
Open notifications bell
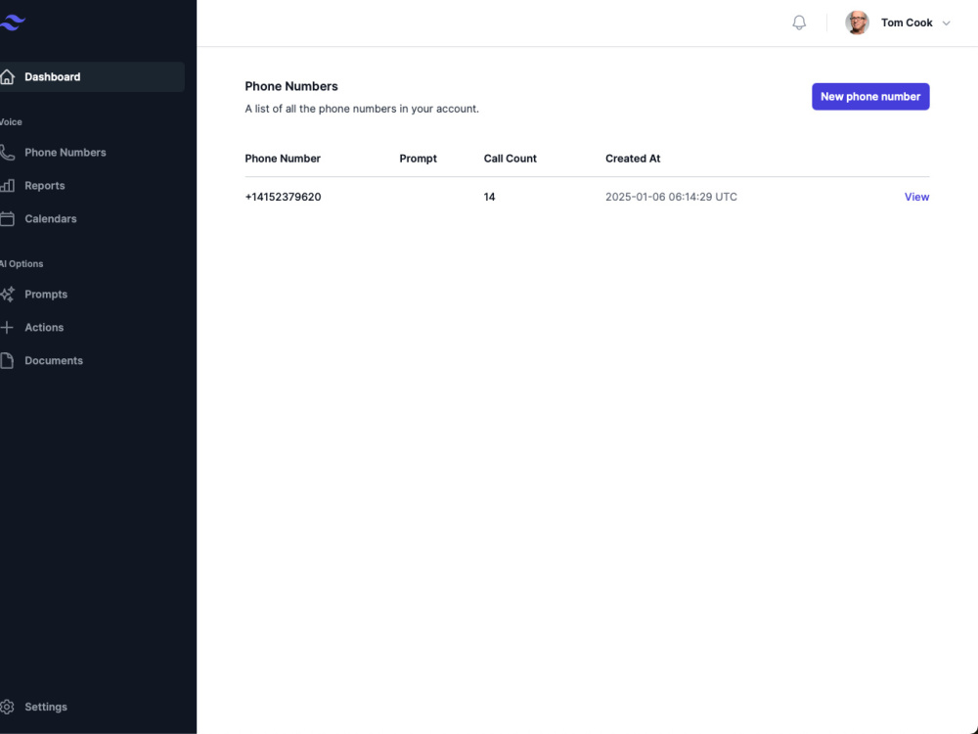point(799,23)
